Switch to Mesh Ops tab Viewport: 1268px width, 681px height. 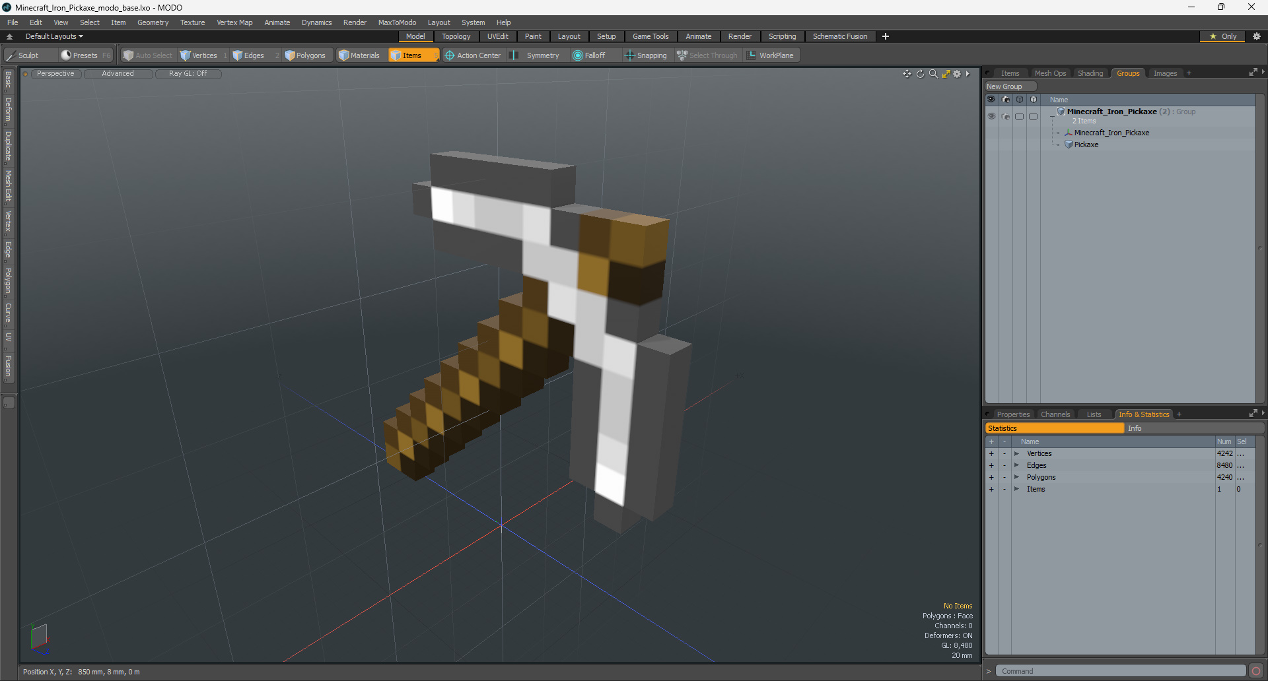(1050, 73)
